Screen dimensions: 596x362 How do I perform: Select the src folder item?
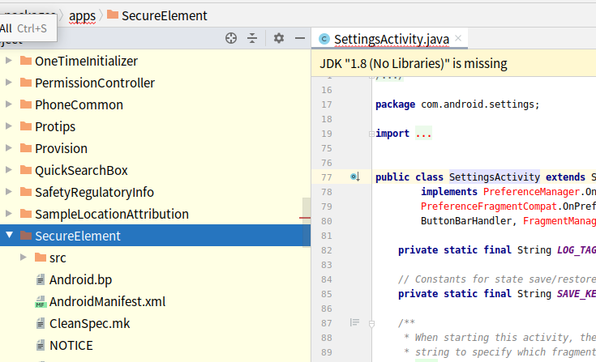(x=58, y=258)
